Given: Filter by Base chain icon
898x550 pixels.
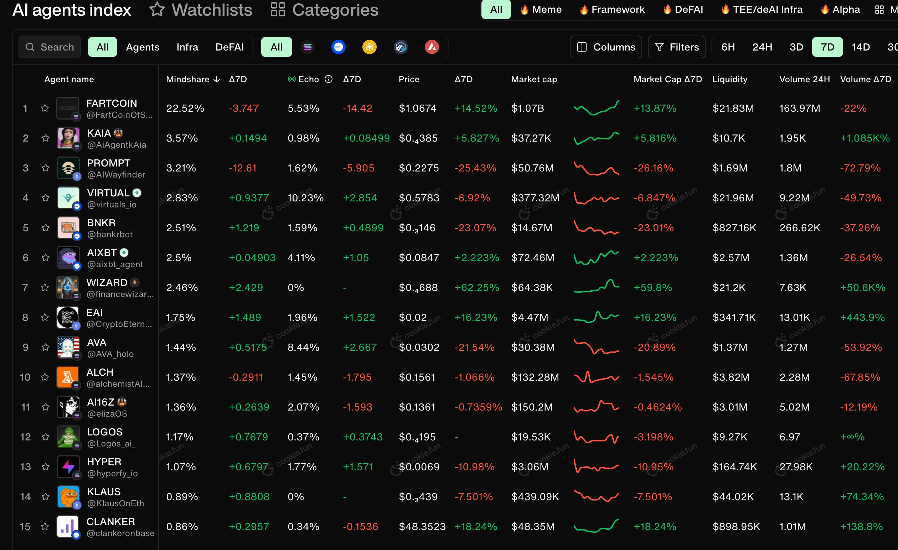Looking at the screenshot, I should tap(338, 47).
